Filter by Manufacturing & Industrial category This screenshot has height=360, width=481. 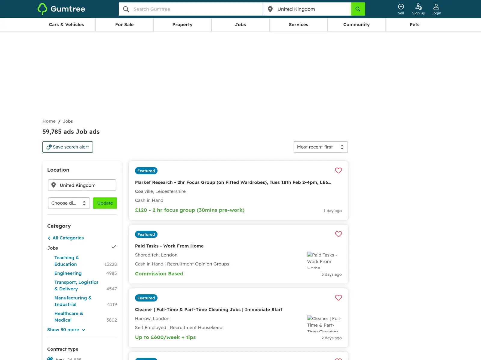(x=73, y=301)
